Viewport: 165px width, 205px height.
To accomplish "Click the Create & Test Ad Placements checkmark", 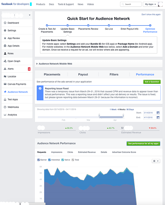I will pos(47,25).
